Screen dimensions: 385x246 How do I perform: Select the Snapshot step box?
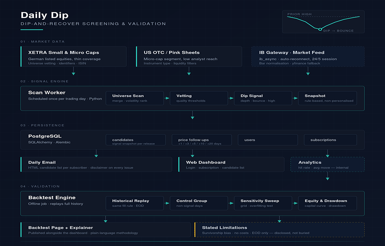coord(328,98)
